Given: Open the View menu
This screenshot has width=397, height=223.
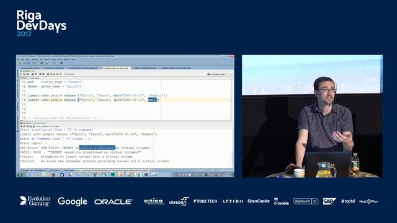Looking at the screenshot, I should point(28,59).
